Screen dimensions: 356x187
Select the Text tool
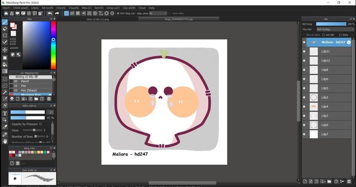click(5, 113)
